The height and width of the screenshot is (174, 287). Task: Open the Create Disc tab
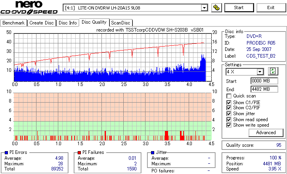pyautogui.click(x=42, y=23)
